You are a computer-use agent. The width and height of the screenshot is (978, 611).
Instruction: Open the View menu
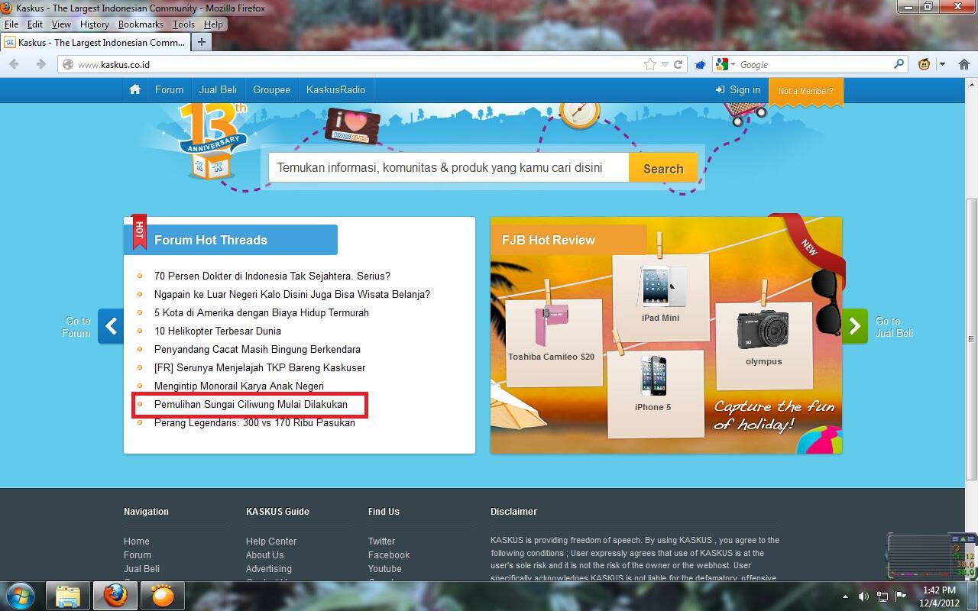[x=61, y=24]
